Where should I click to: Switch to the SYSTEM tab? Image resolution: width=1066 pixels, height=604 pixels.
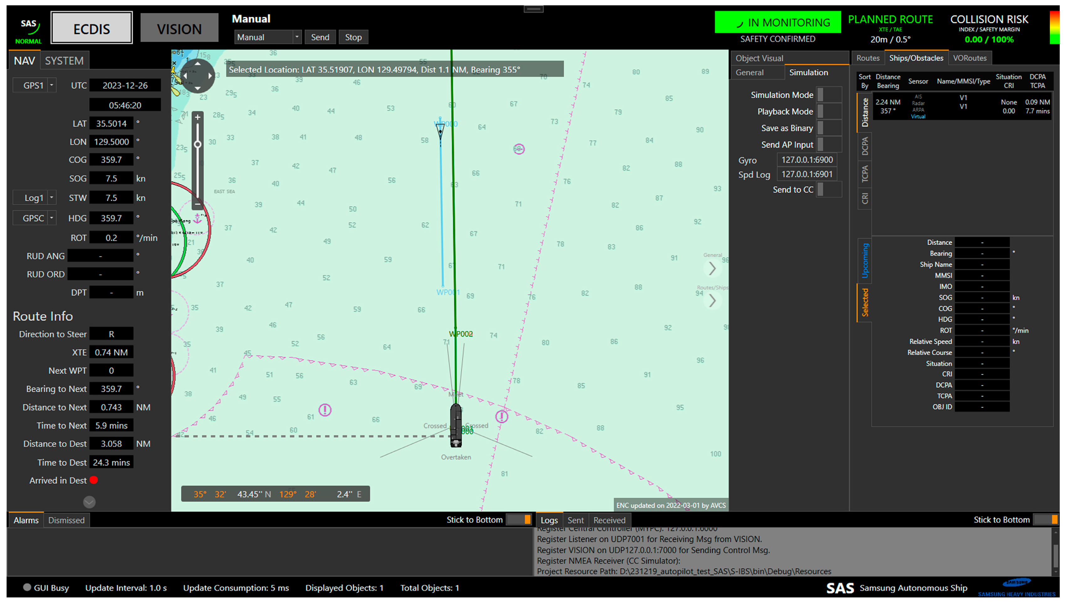64,61
